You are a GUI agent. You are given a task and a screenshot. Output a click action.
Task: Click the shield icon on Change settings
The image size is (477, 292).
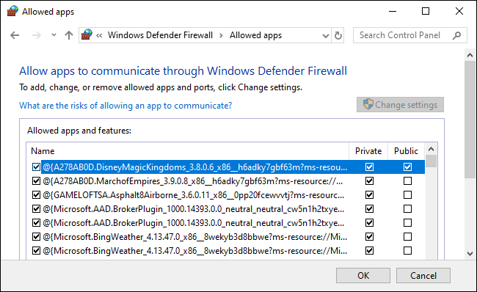[x=368, y=104]
